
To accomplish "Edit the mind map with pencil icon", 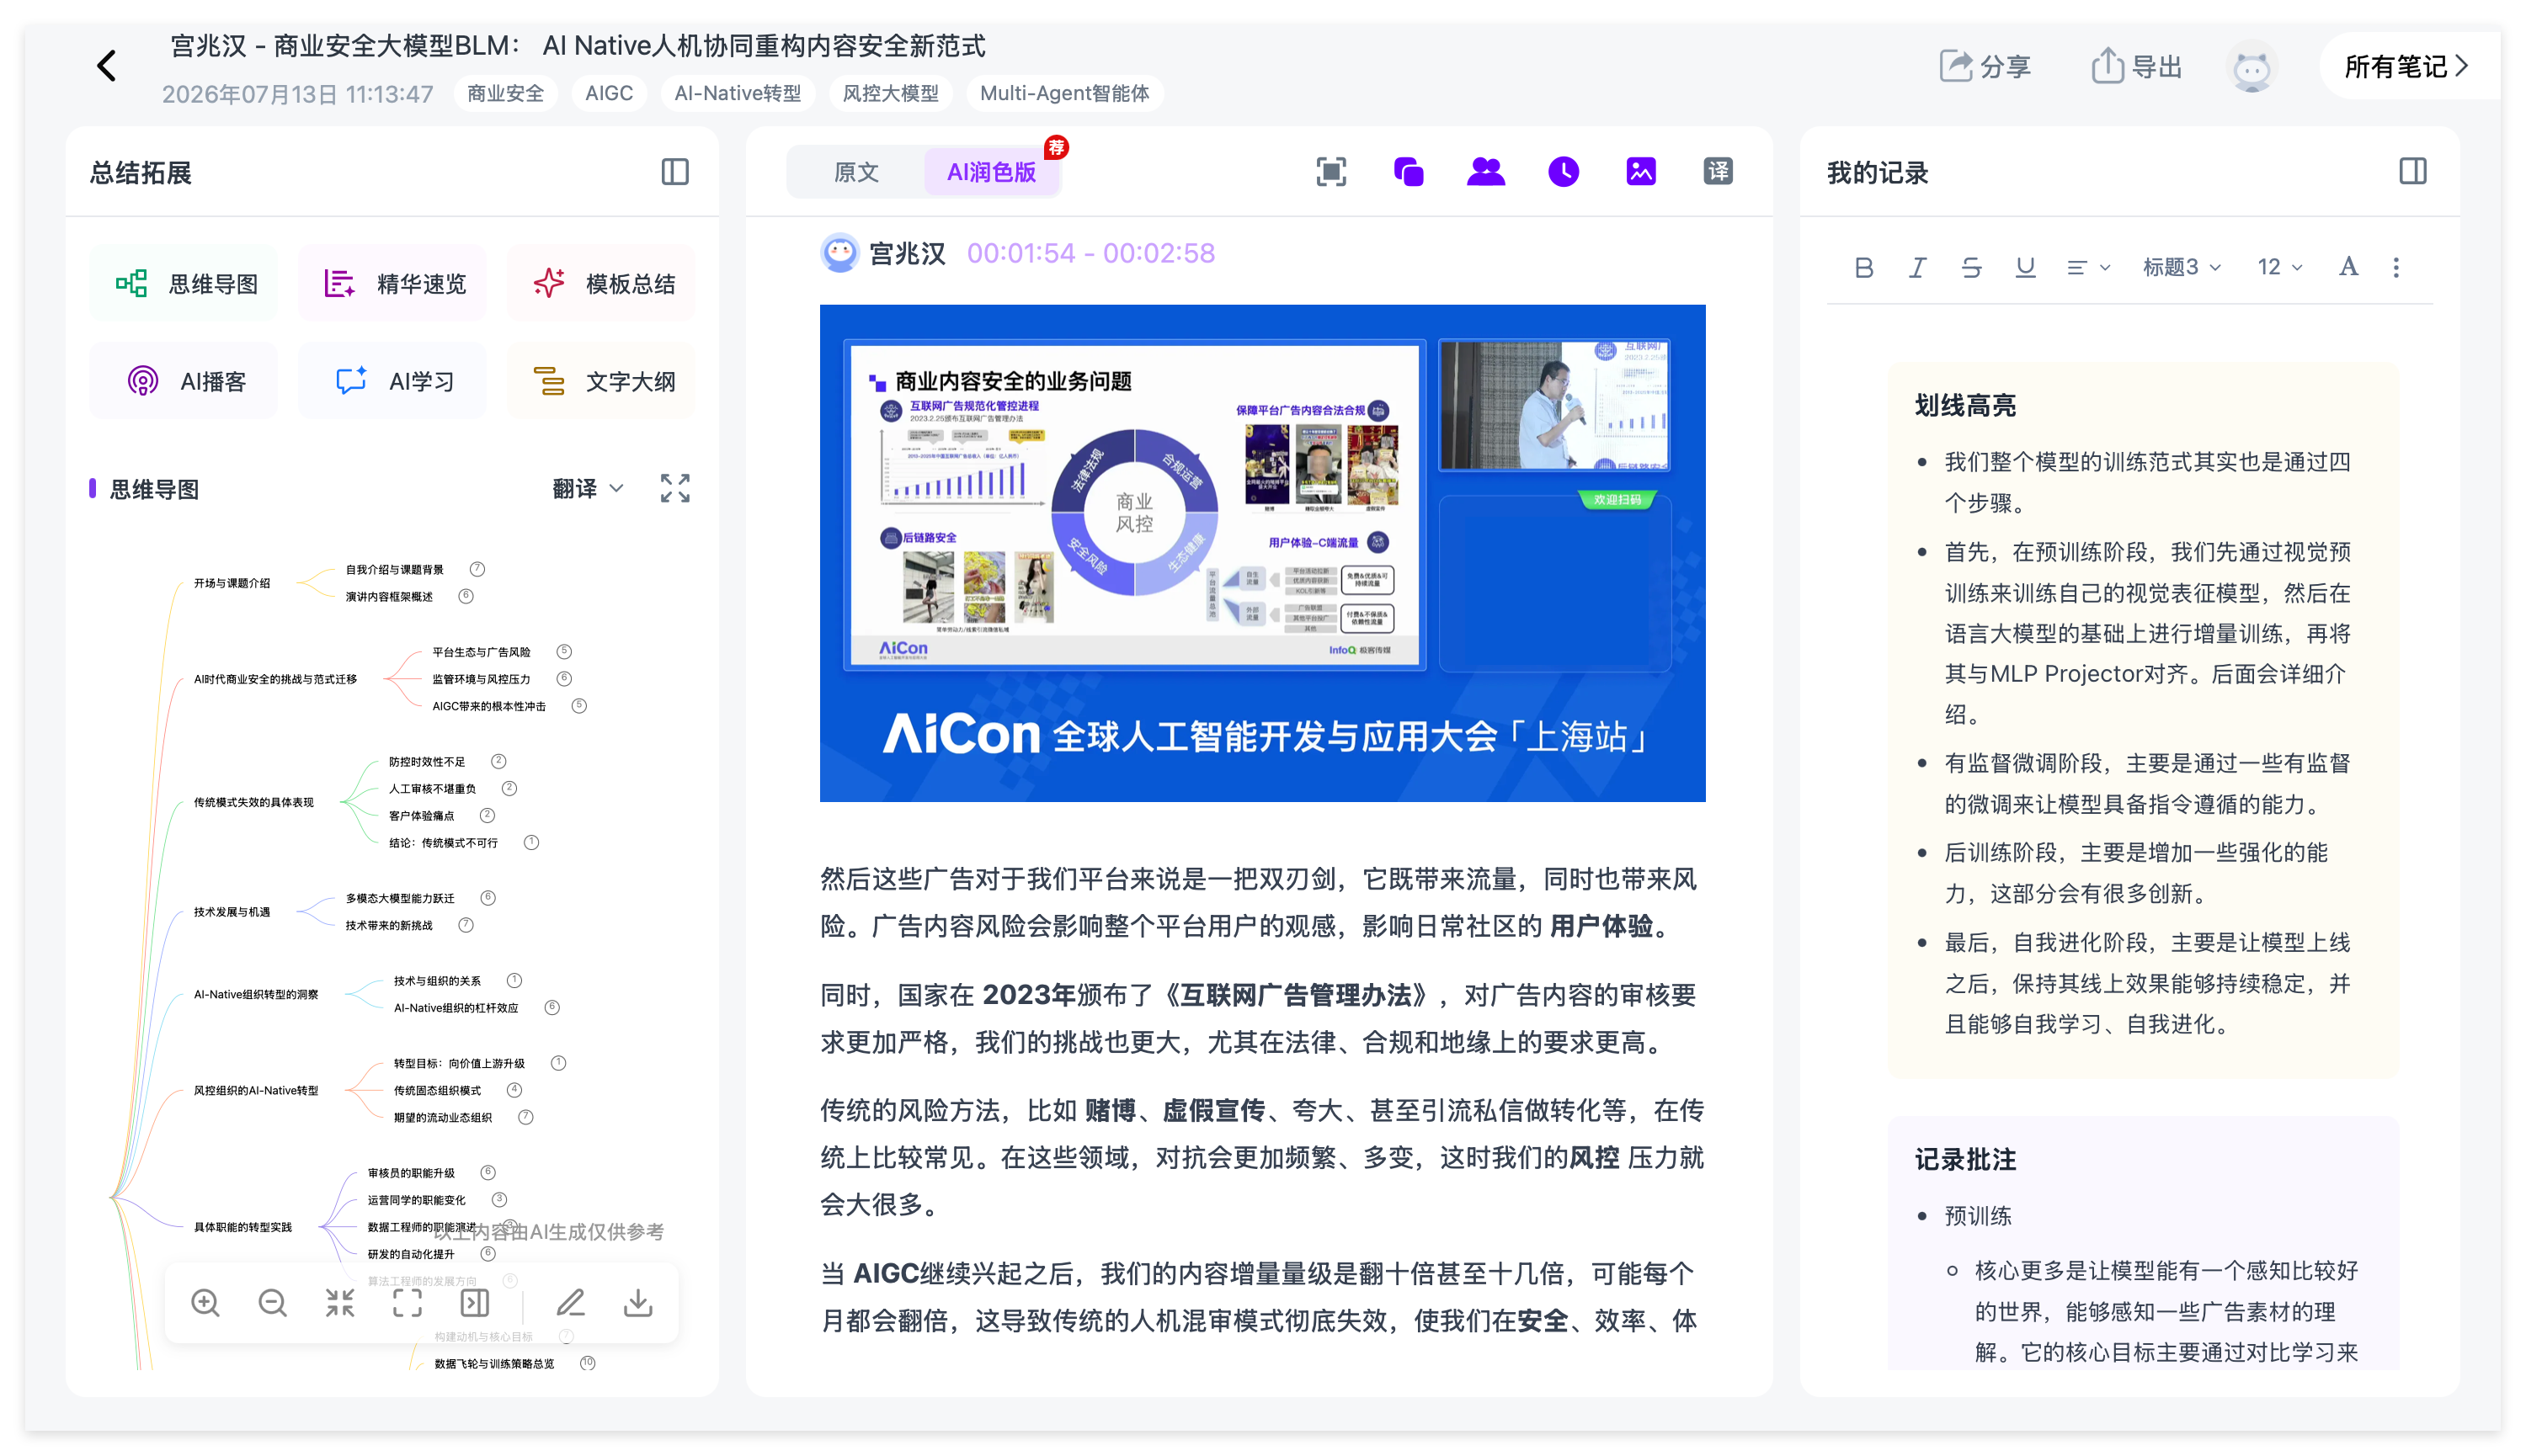I will [x=570, y=1303].
